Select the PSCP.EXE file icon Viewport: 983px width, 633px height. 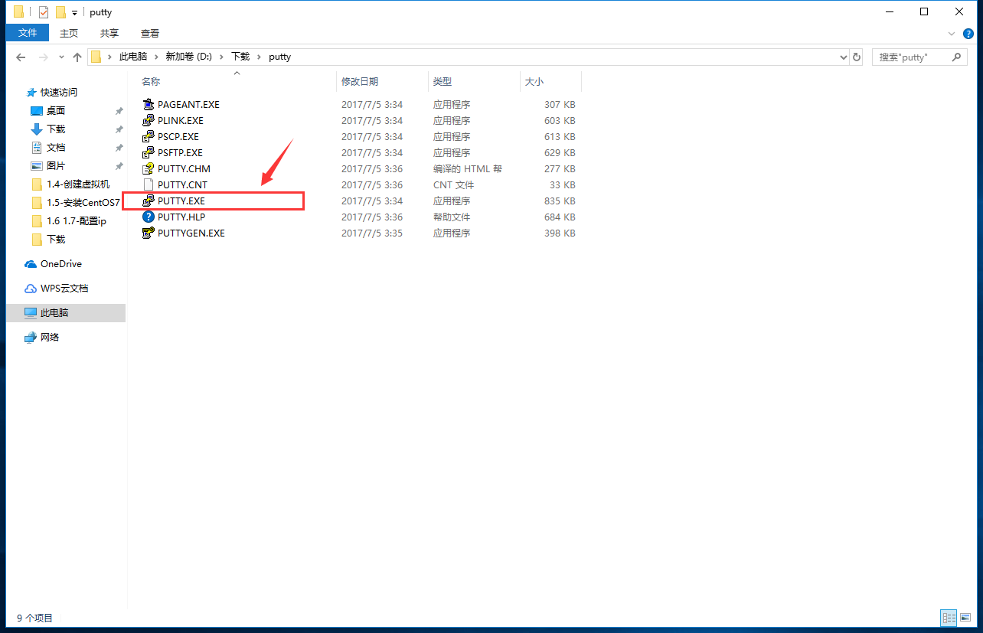tap(149, 136)
